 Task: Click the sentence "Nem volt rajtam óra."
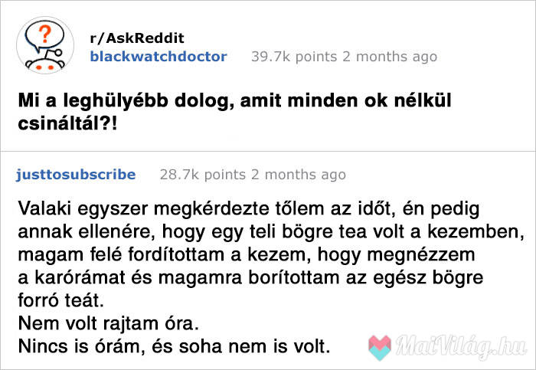coord(109,323)
